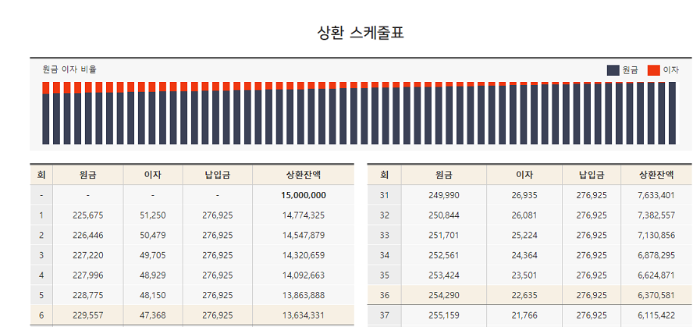Click payment 276,925 in the round 36 row
Viewport: 700px width, 327px height.
click(x=592, y=295)
